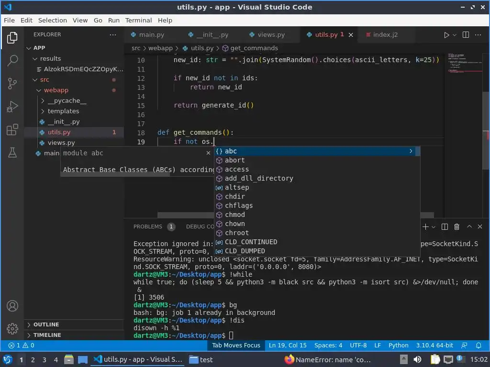Open the Manage gear icon
The image size is (490, 367).
tap(12, 329)
